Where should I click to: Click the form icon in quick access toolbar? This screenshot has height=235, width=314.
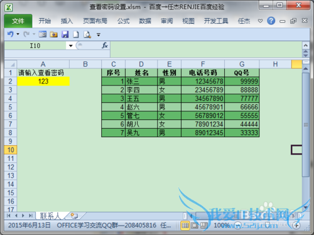point(43,34)
